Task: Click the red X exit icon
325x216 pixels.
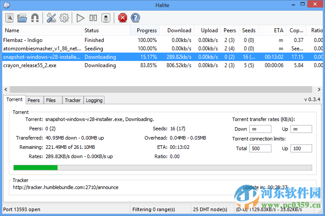Action: 123,18
